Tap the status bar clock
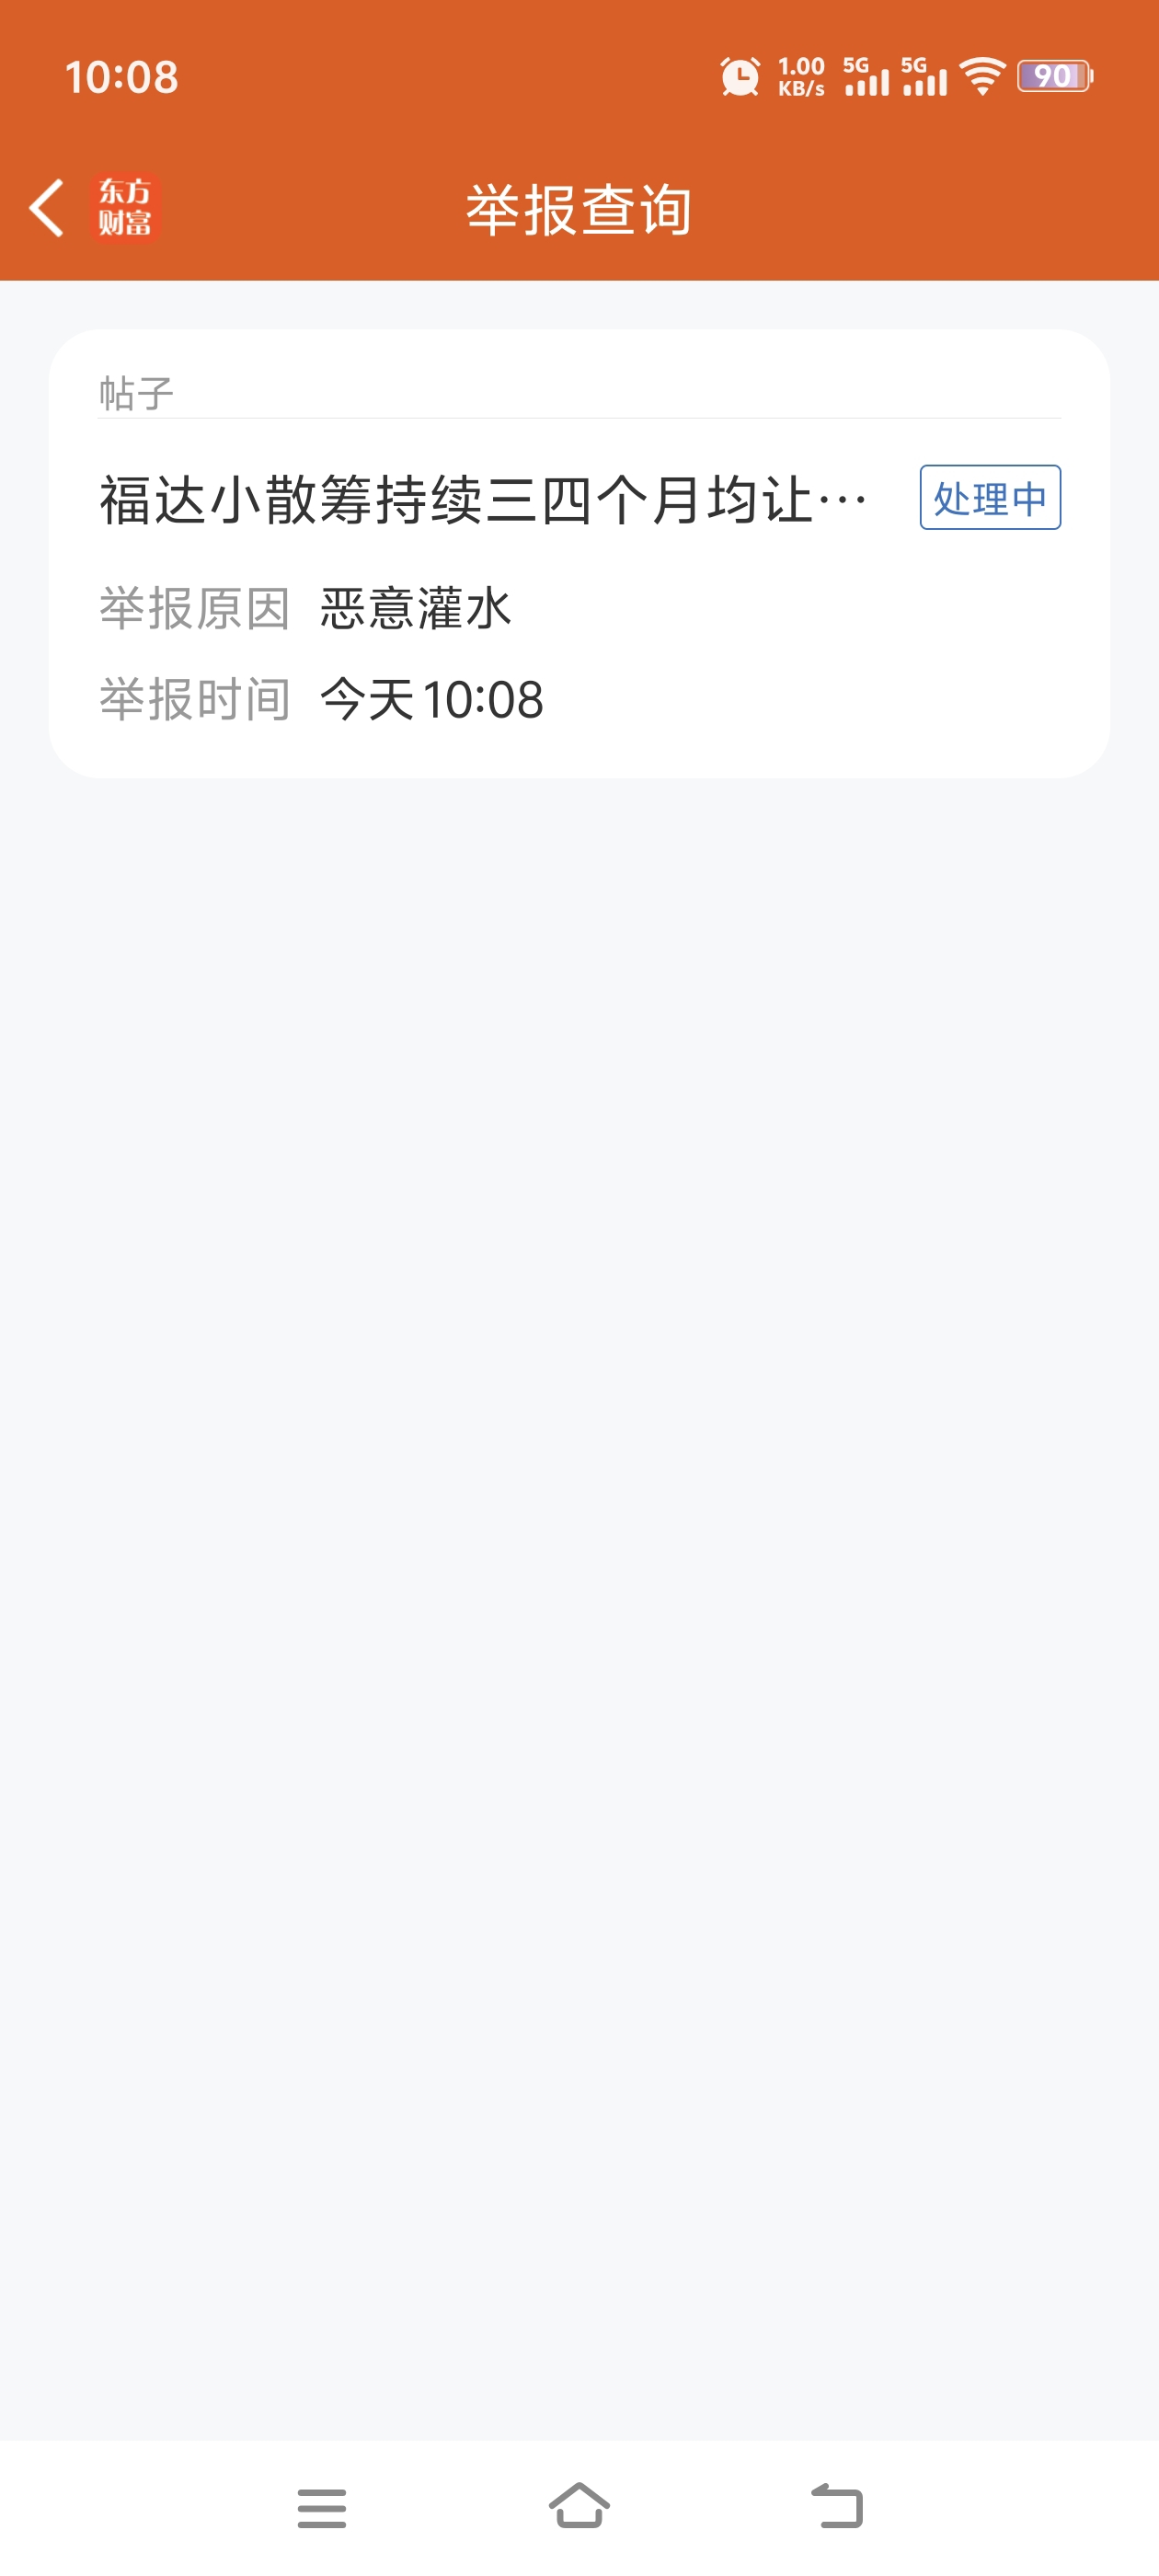 tap(122, 77)
